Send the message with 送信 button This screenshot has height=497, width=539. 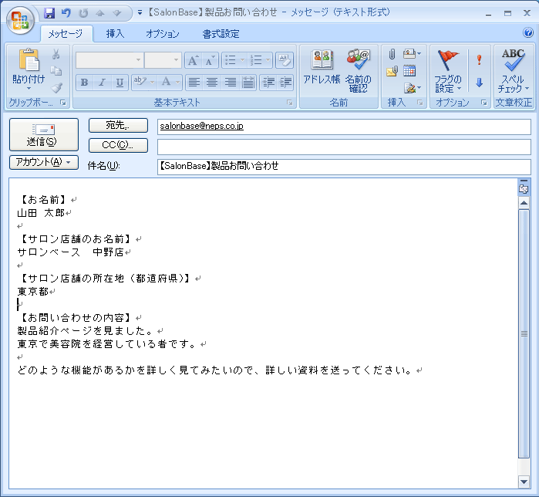44,134
